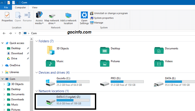The image size is (195, 111).
Task: Expand 3D Objects in the sidebar tree
Action: click(x=4, y=84)
